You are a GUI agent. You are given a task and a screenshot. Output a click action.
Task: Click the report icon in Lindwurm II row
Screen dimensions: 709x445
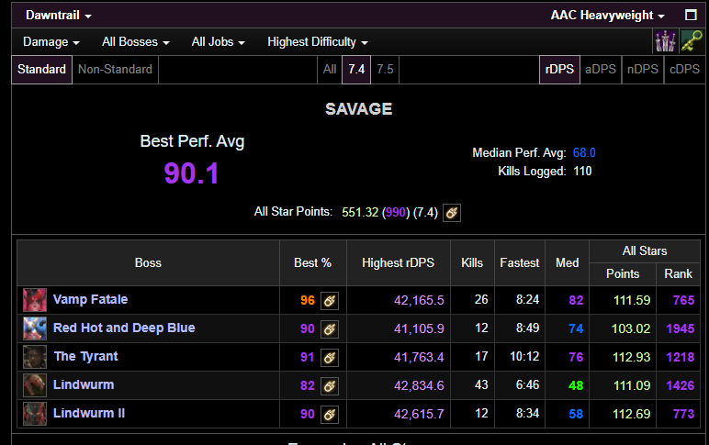coord(330,415)
